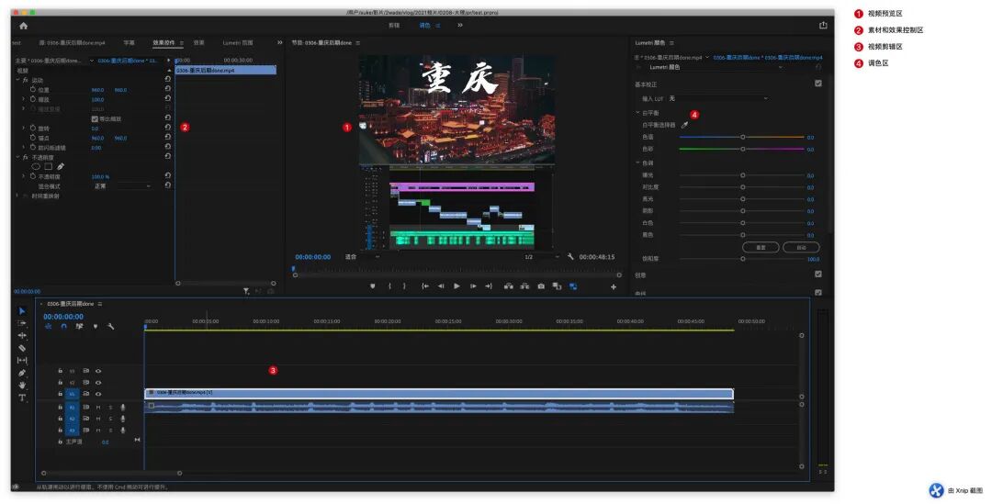Open timeline wrench display settings
The image size is (992, 504).
(x=111, y=327)
